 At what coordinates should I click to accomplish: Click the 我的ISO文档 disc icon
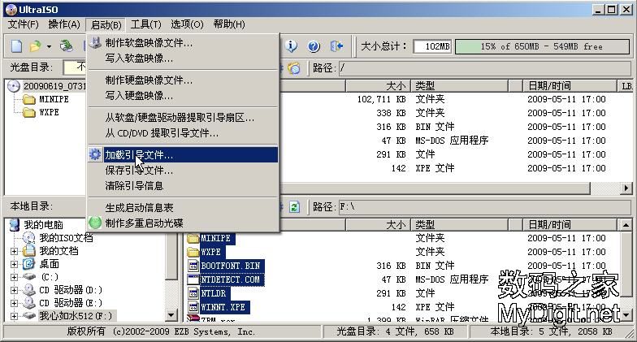click(29, 237)
